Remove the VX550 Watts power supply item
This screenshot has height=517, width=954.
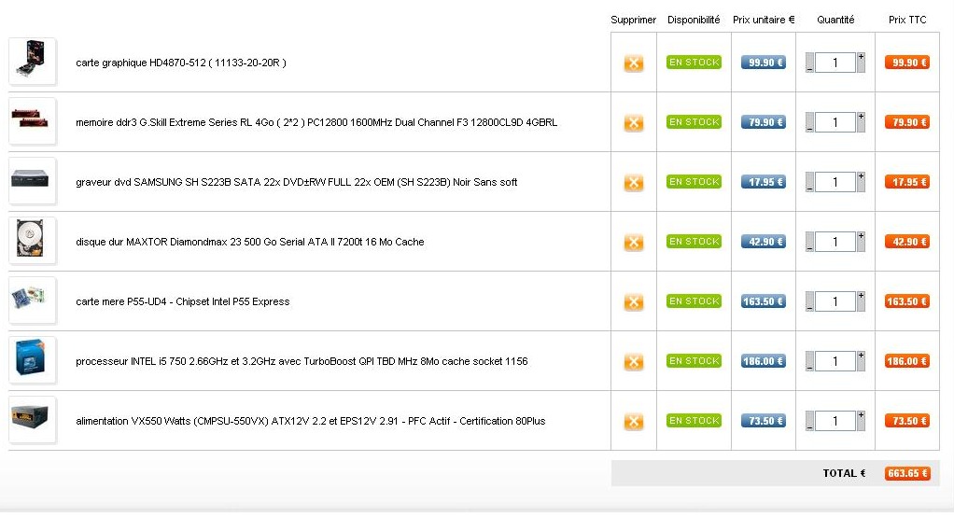click(634, 421)
